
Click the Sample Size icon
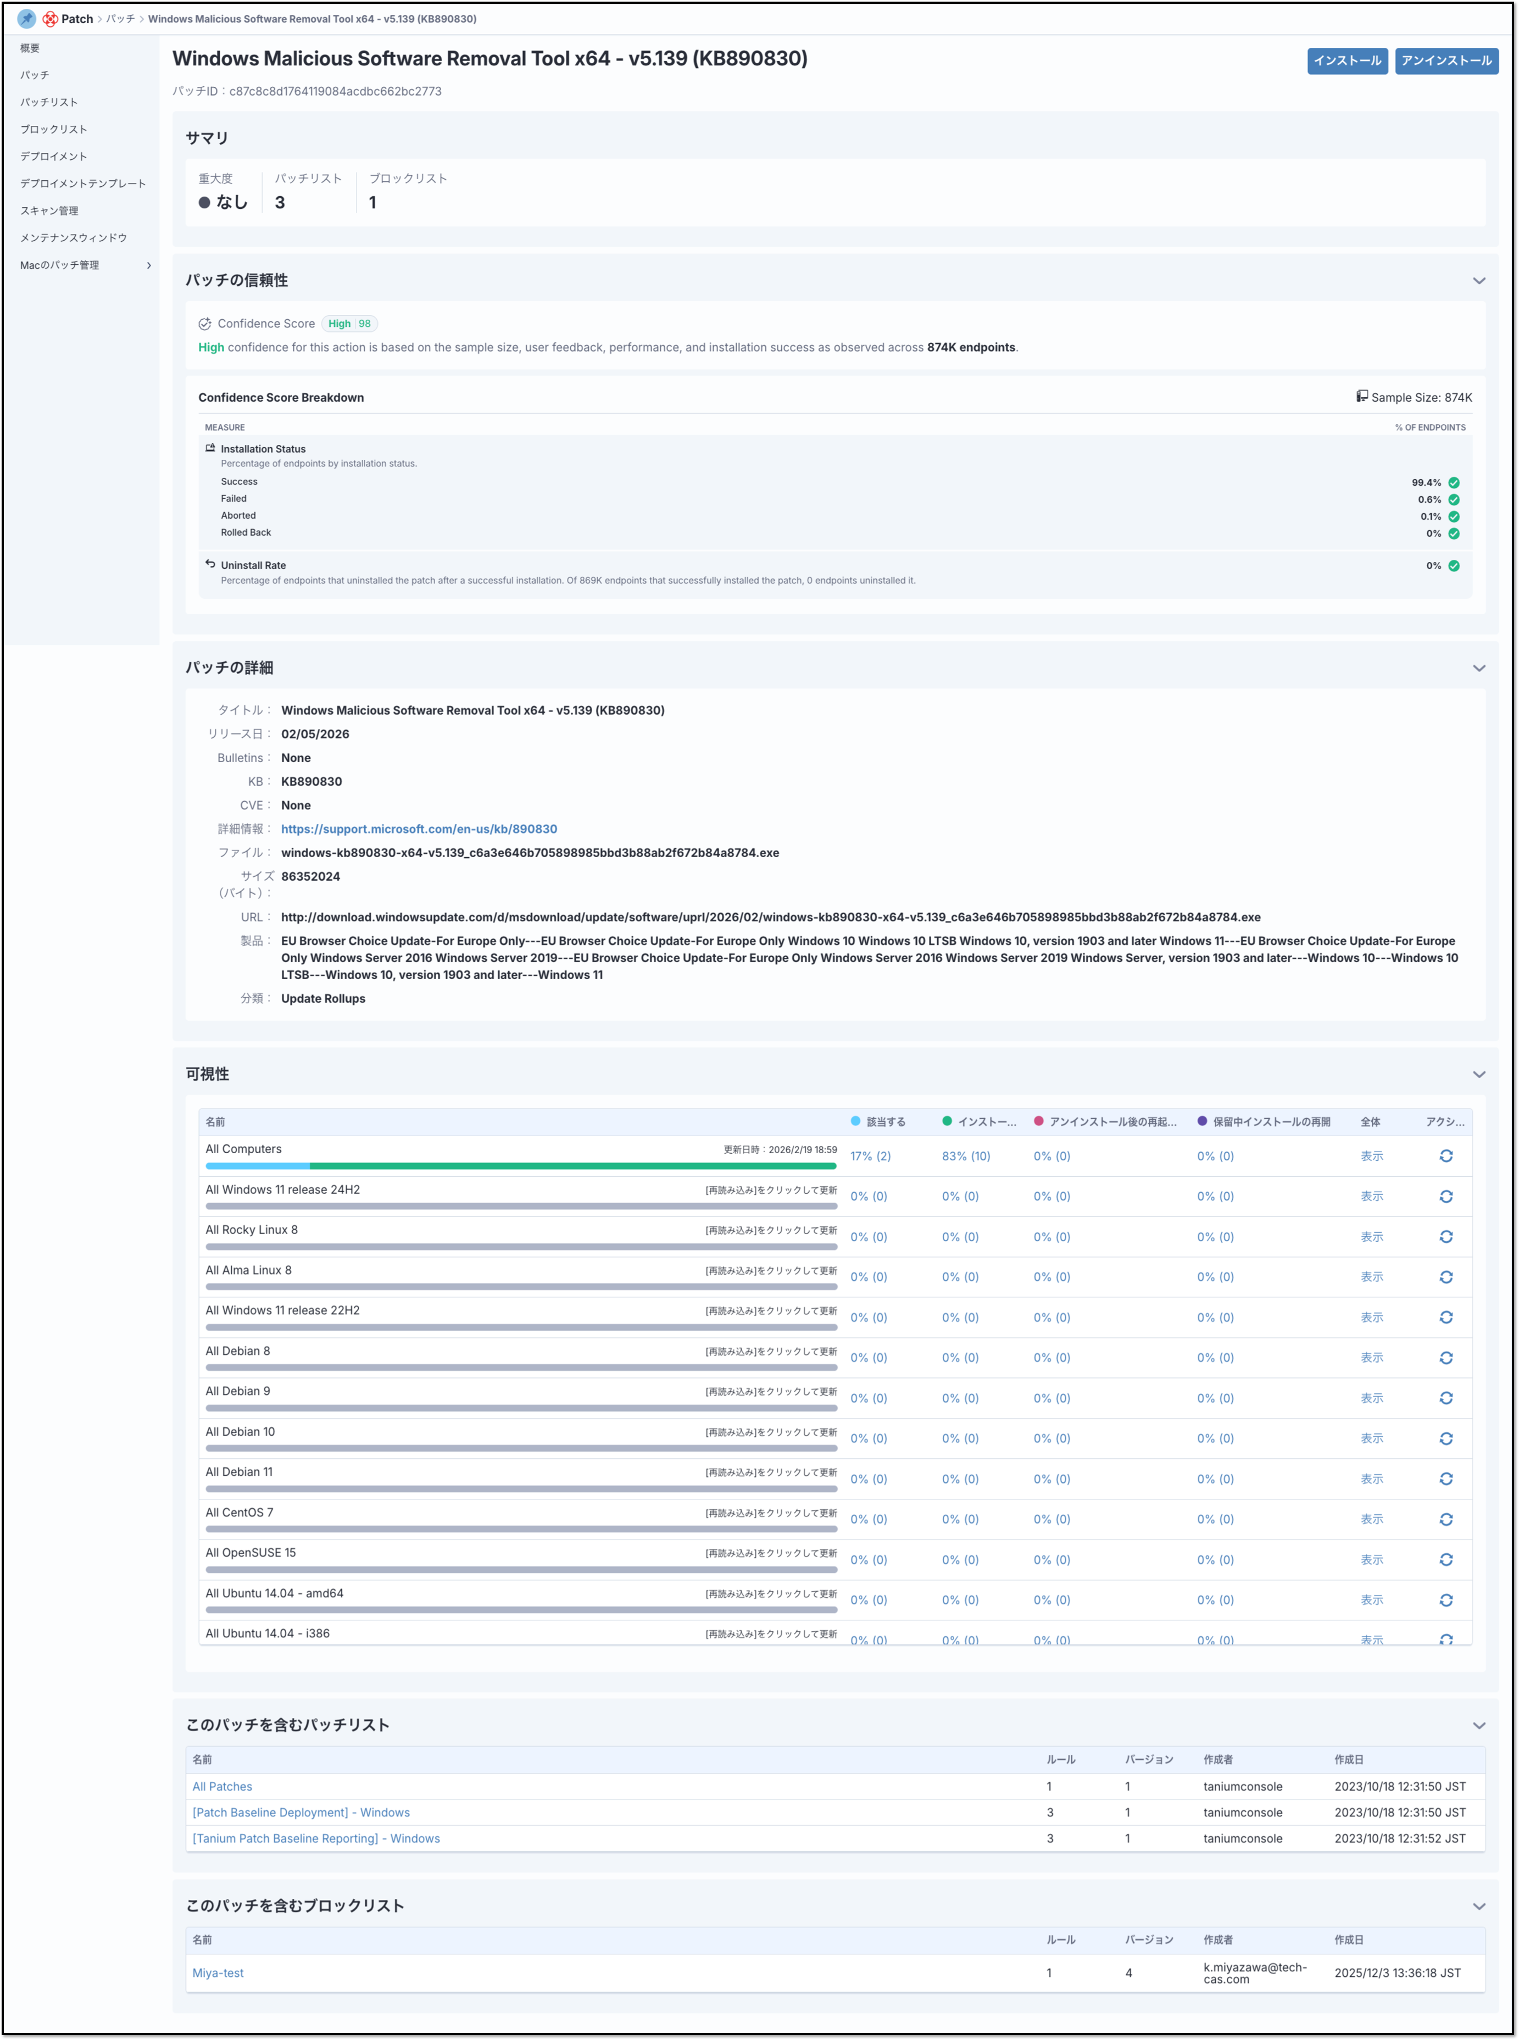coord(1362,396)
